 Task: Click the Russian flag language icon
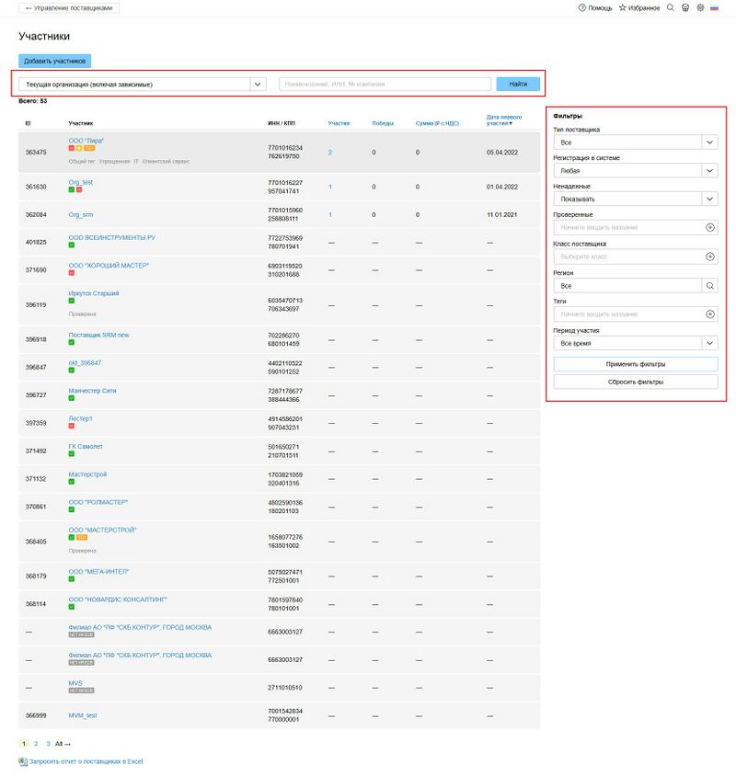tap(715, 7)
